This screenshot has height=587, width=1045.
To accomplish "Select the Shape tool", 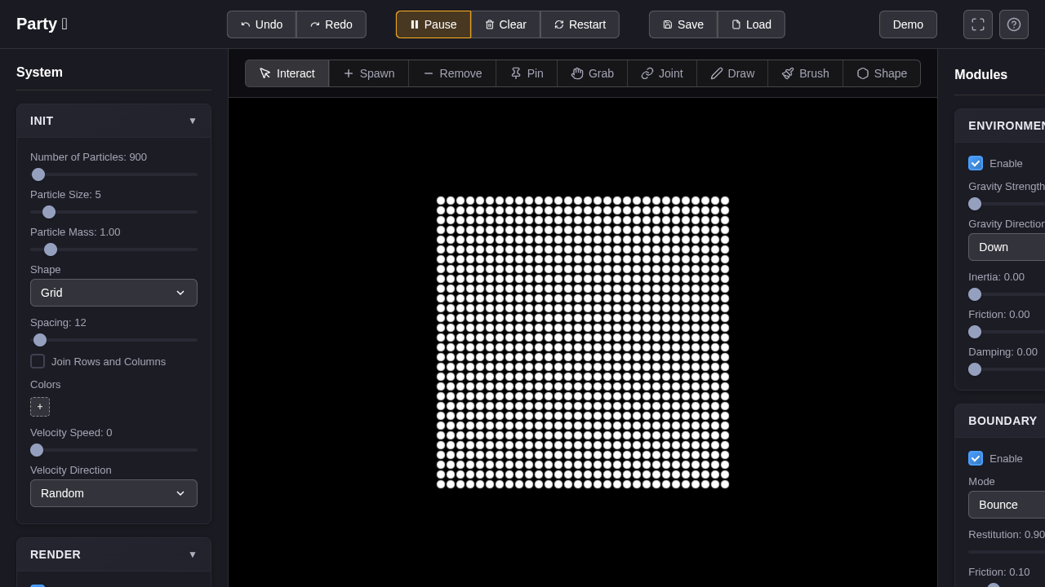I will coord(882,73).
